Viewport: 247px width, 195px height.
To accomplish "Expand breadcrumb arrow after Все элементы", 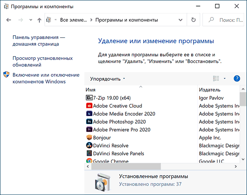I will [x=91, y=20].
